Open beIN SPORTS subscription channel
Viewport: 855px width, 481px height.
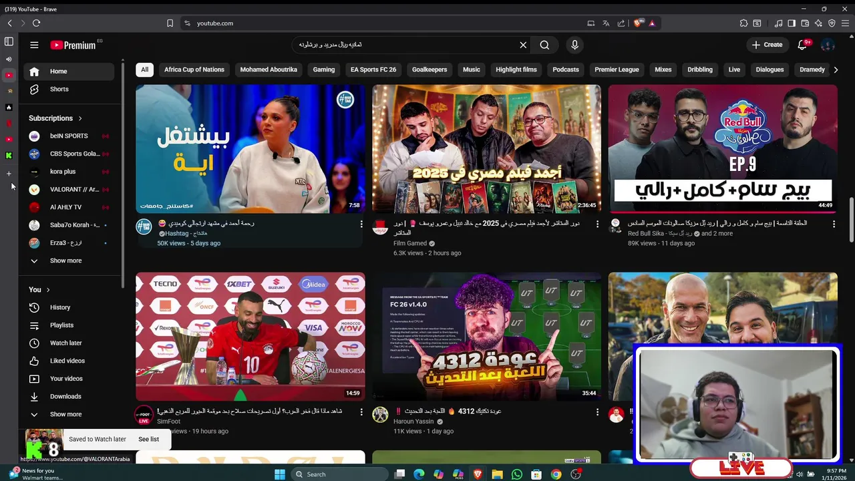pyautogui.click(x=69, y=136)
